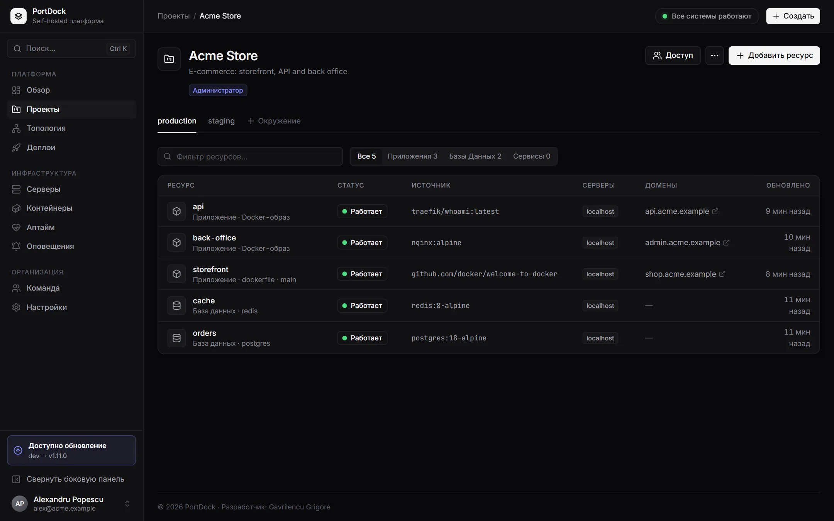This screenshot has width=834, height=521.
Task: Open external link for api.acme.example
Action: pyautogui.click(x=715, y=211)
